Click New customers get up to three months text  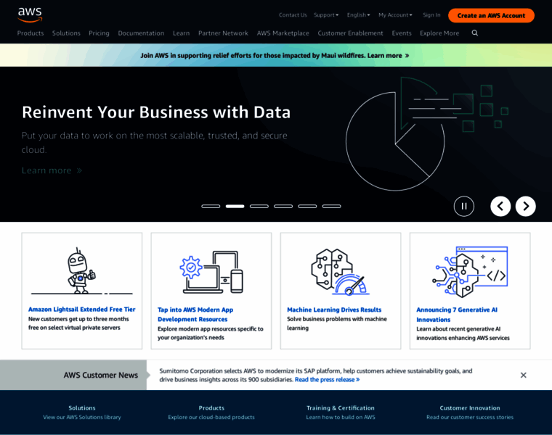tap(78, 323)
